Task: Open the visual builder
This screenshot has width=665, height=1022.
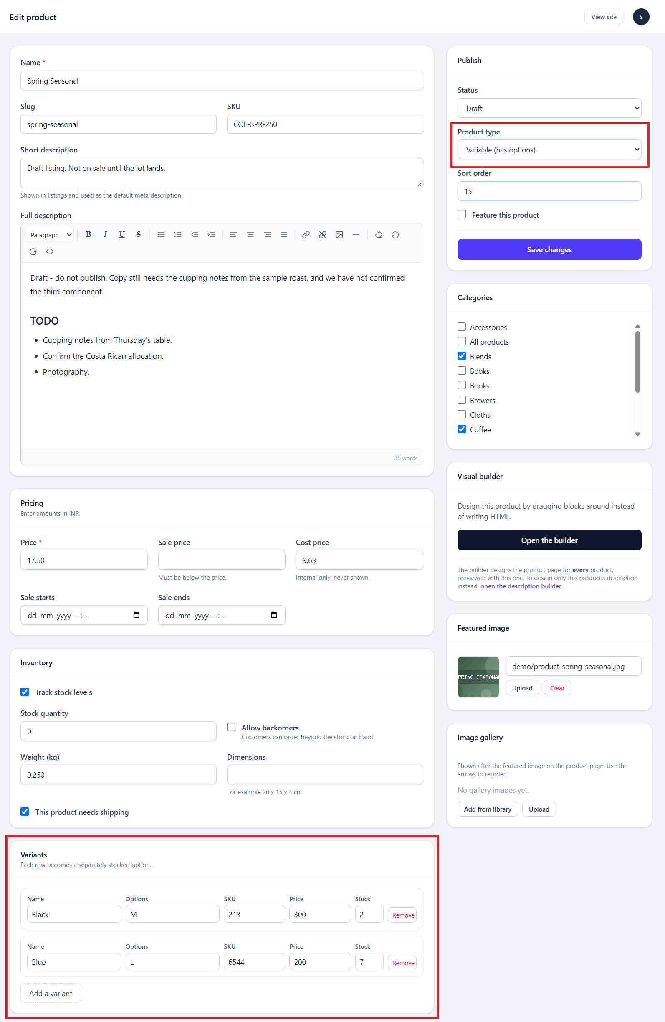Action: click(x=549, y=540)
